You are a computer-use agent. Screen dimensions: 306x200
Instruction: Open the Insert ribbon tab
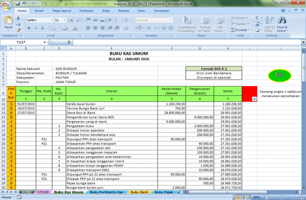[39, 10]
